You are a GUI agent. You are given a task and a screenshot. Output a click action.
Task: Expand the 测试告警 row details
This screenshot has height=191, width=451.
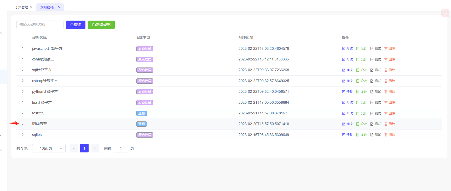pos(23,124)
